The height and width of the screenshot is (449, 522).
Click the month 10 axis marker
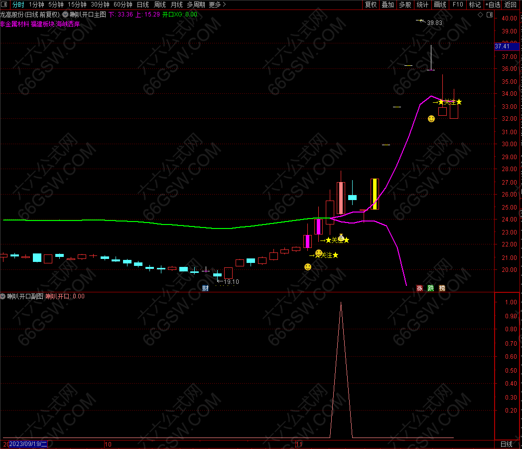tap(108, 445)
